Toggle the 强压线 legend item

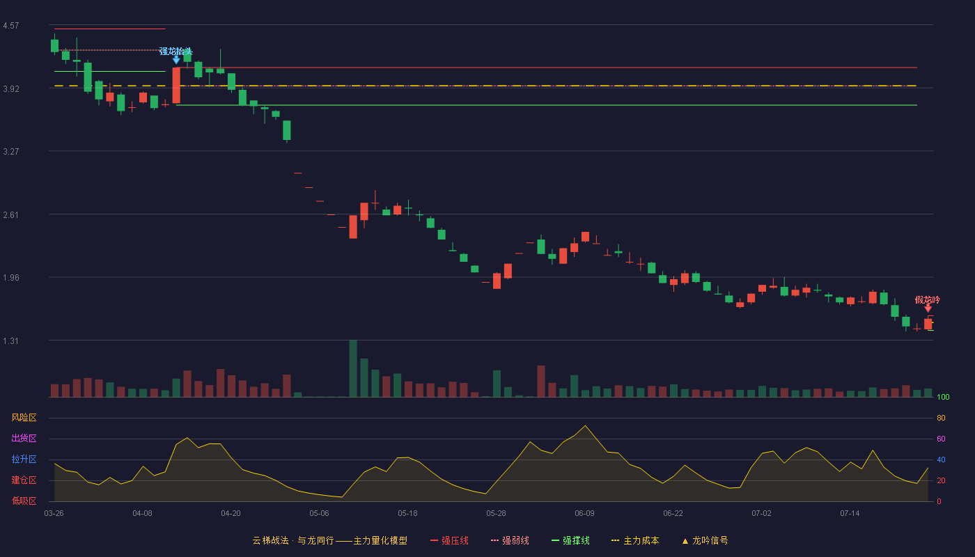pyautogui.click(x=449, y=540)
